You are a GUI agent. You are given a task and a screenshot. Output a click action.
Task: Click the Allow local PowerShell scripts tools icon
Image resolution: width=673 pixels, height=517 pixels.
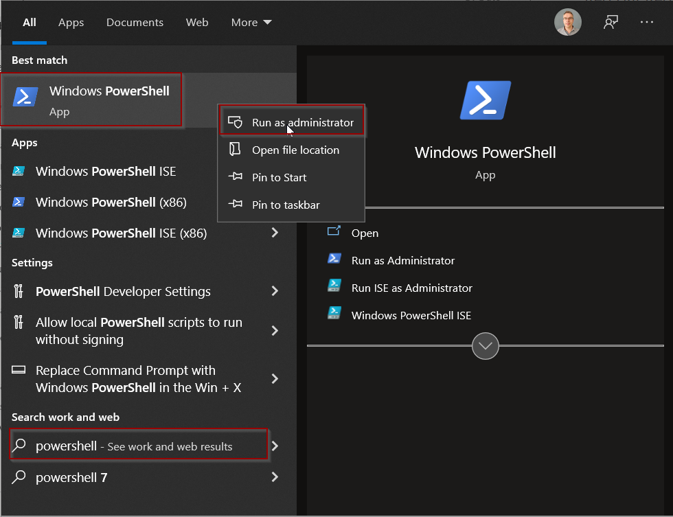pos(18,322)
